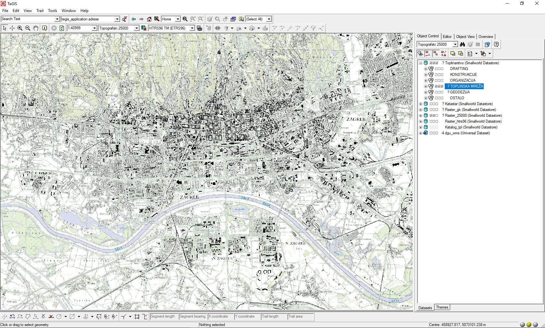Choose the pan hand tool
545x328 pixels.
pos(36,28)
